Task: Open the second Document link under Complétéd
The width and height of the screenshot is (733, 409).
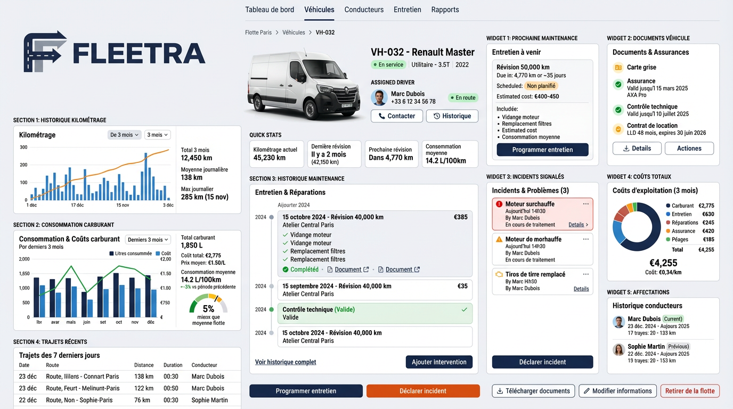Action: tap(399, 269)
